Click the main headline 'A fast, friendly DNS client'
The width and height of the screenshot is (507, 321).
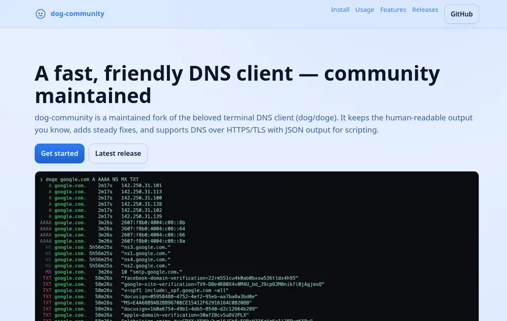[237, 84]
